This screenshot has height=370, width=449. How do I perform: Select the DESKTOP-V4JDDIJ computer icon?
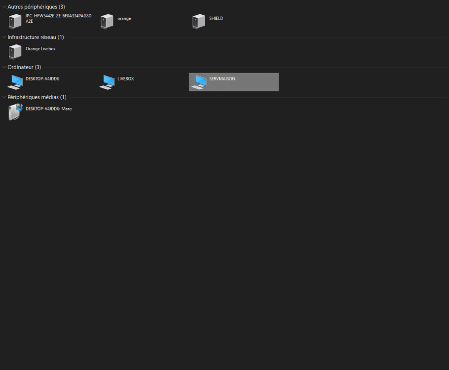15,82
